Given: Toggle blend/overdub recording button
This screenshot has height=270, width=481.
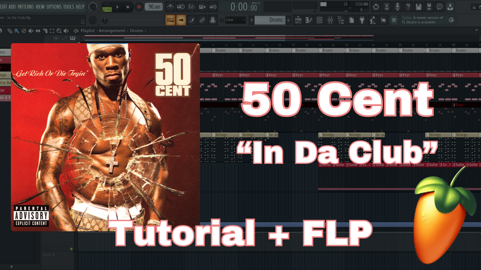Looking at the screenshot, I should (202, 6).
